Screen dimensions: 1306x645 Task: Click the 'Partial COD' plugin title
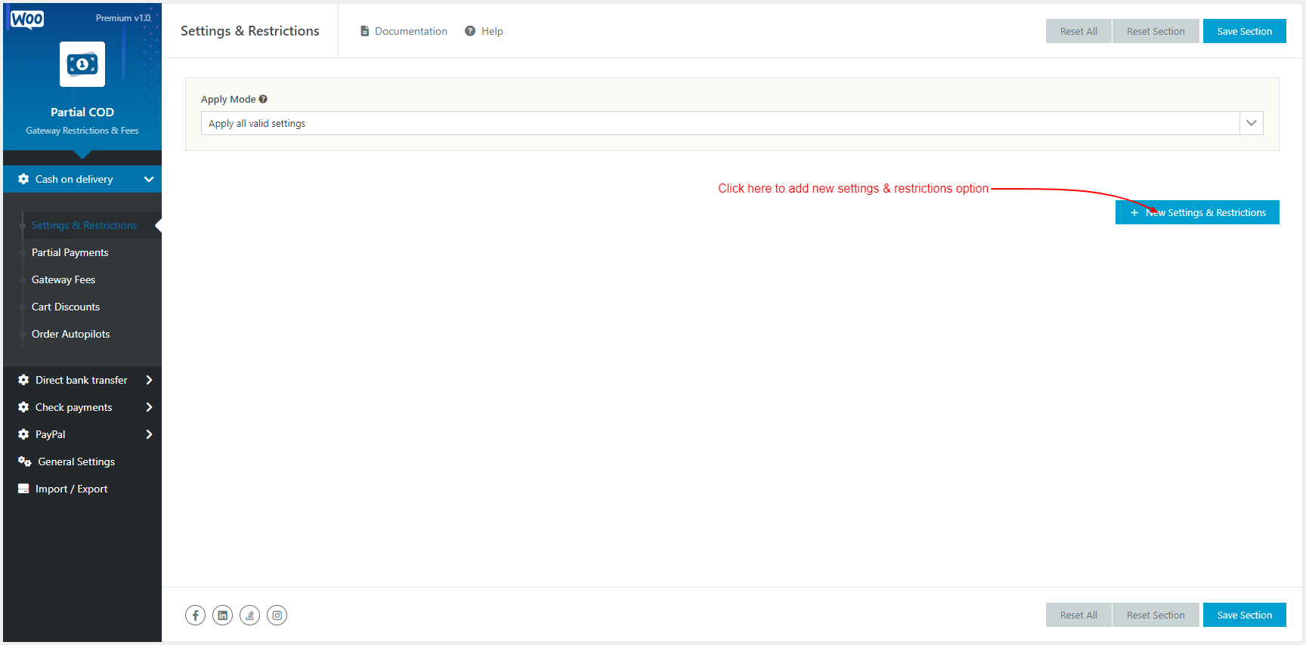82,112
